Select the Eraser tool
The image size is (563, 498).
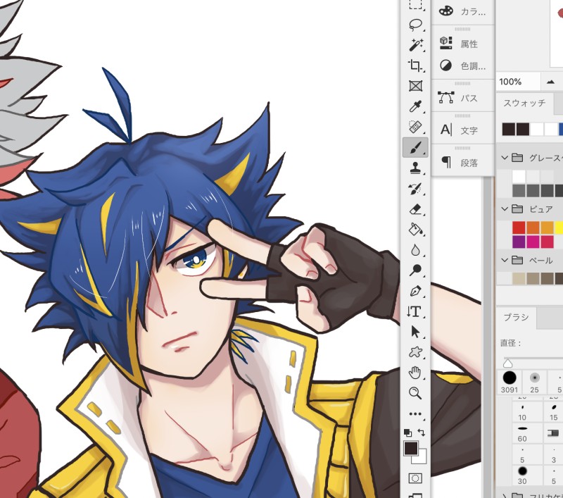coord(415,208)
